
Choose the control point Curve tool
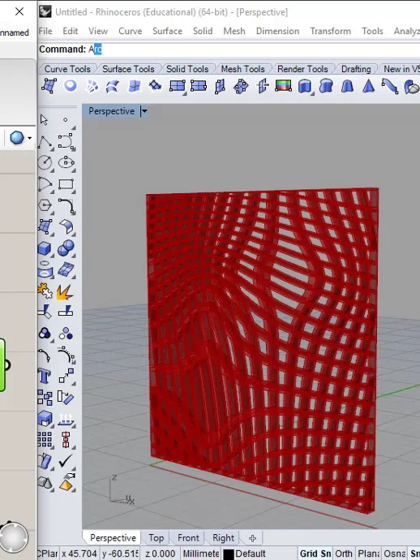coord(66,142)
